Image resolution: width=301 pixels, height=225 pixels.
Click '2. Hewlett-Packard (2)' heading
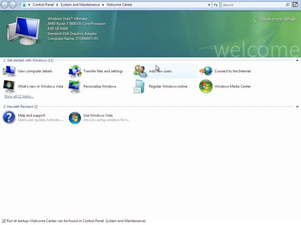pyautogui.click(x=21, y=107)
